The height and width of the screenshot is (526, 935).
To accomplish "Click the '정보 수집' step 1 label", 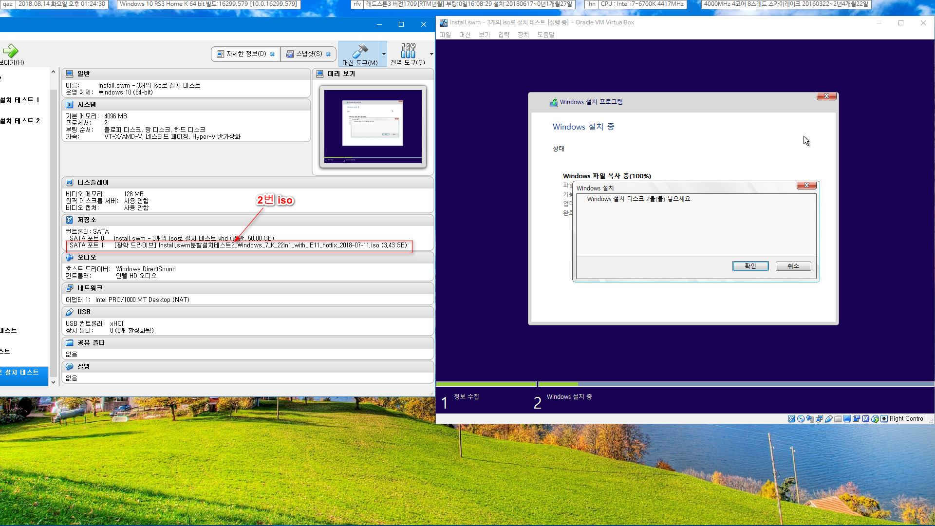I will 466,397.
